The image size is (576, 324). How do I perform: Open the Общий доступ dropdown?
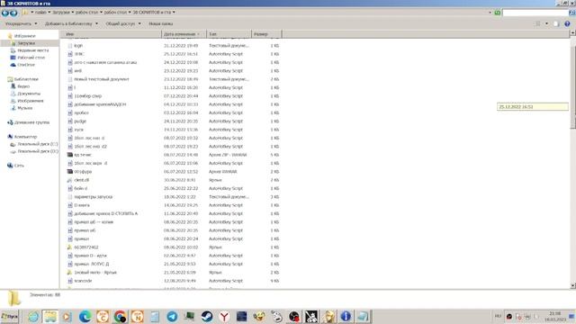[x=123, y=23]
